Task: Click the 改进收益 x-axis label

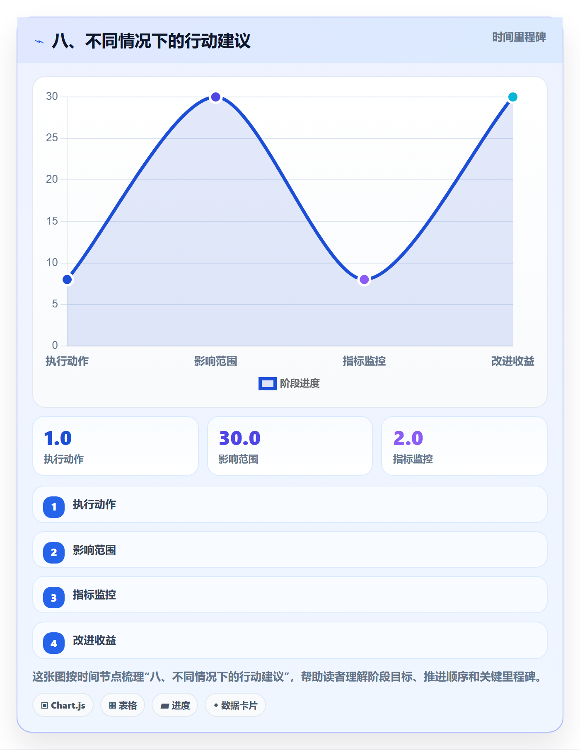Action: pos(512,361)
